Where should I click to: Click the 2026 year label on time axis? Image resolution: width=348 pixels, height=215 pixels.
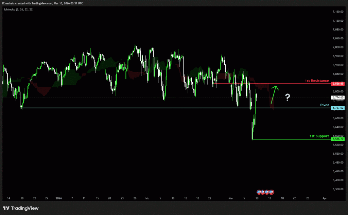(59, 198)
